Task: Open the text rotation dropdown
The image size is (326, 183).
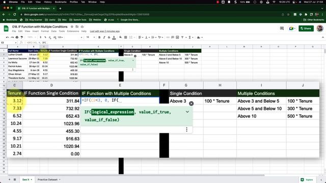Action: [160, 37]
